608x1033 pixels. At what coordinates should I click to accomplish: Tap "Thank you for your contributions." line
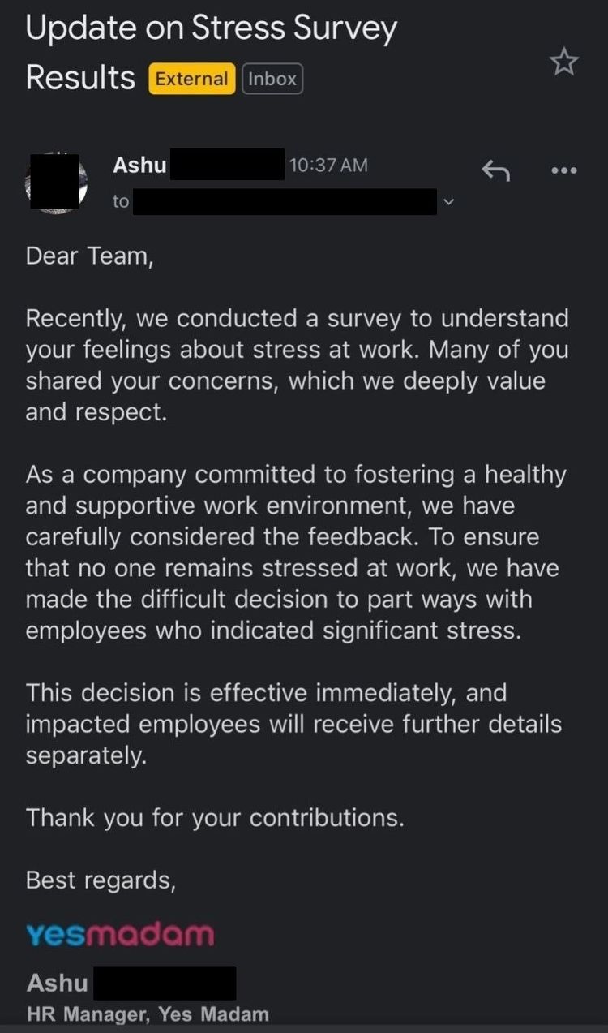click(215, 818)
